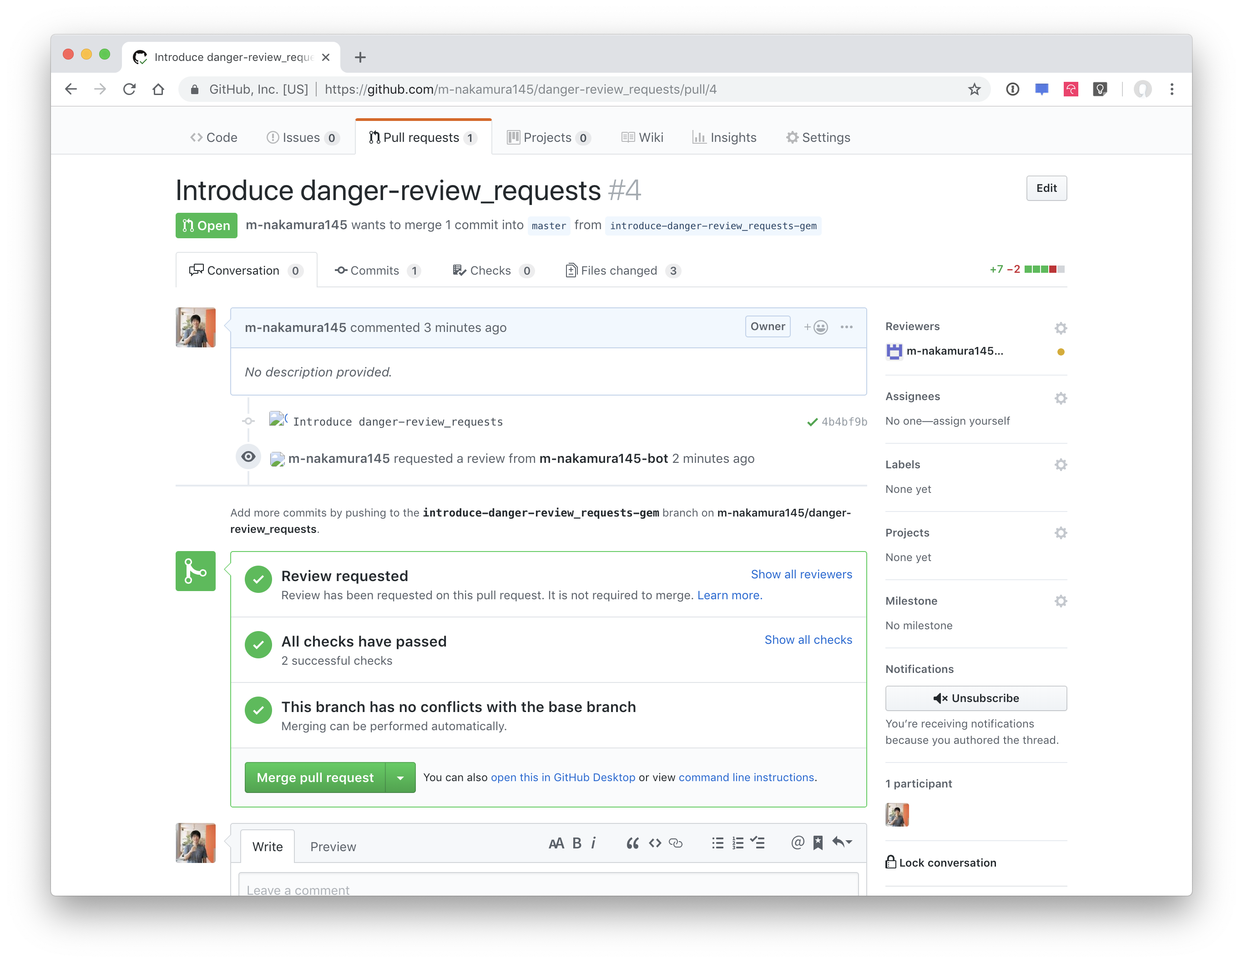
Task: Apply bold formatting in comment editor
Action: pos(576,843)
